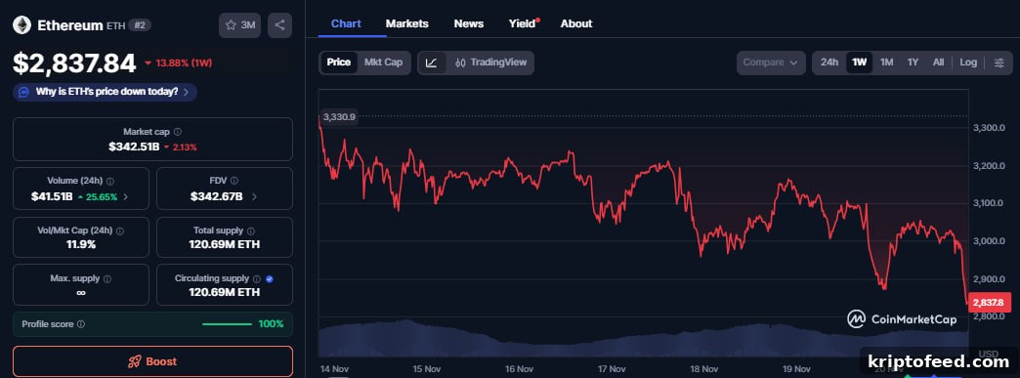Click Circulating supply info icon
1020x378 pixels.
257,278
